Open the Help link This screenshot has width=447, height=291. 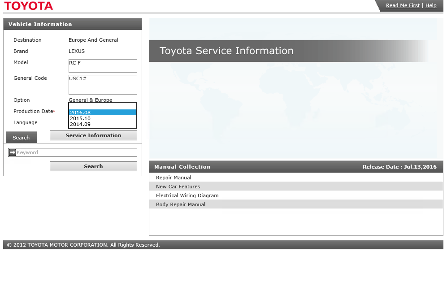(x=431, y=5)
